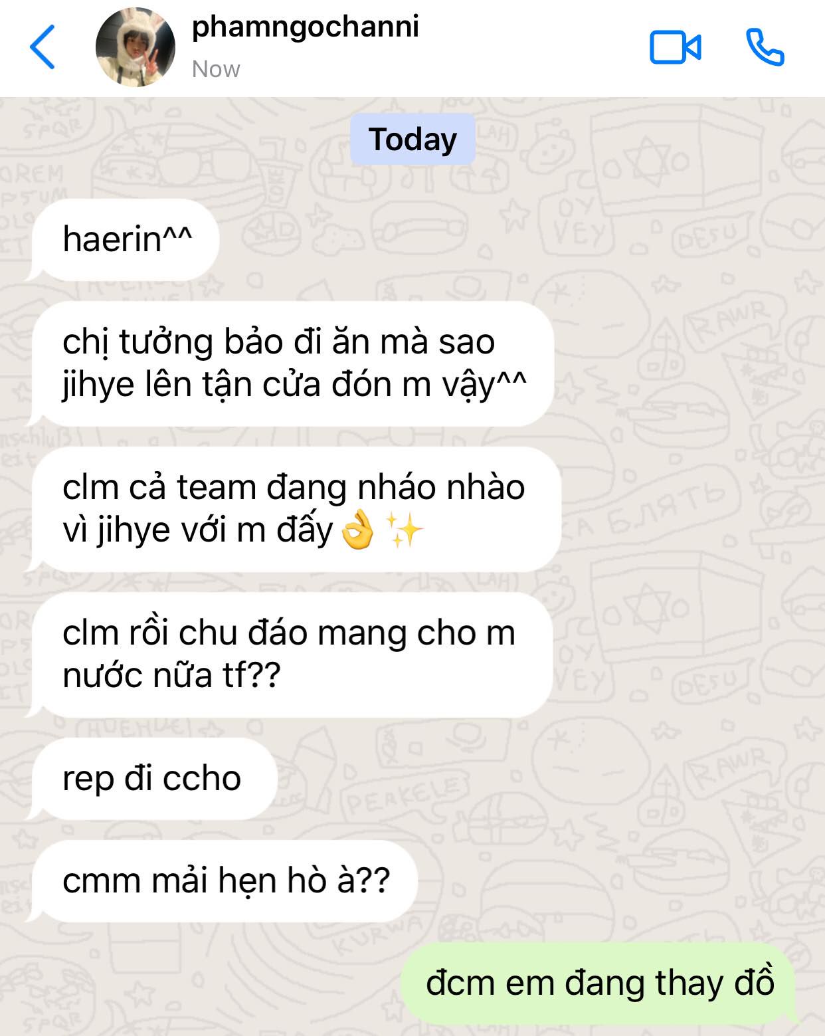Select the green sent message "đcm em đang thay đồ"

tap(599, 984)
